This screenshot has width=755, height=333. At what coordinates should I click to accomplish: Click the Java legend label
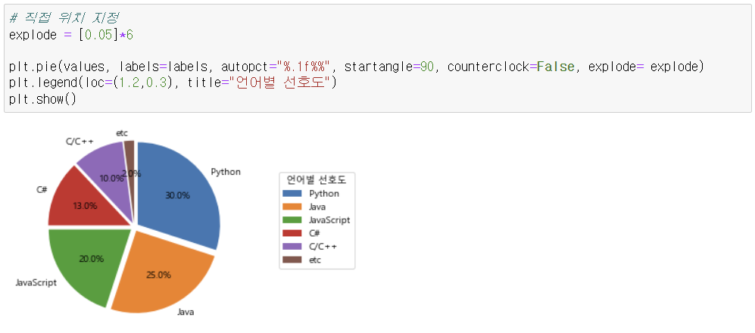point(317,207)
